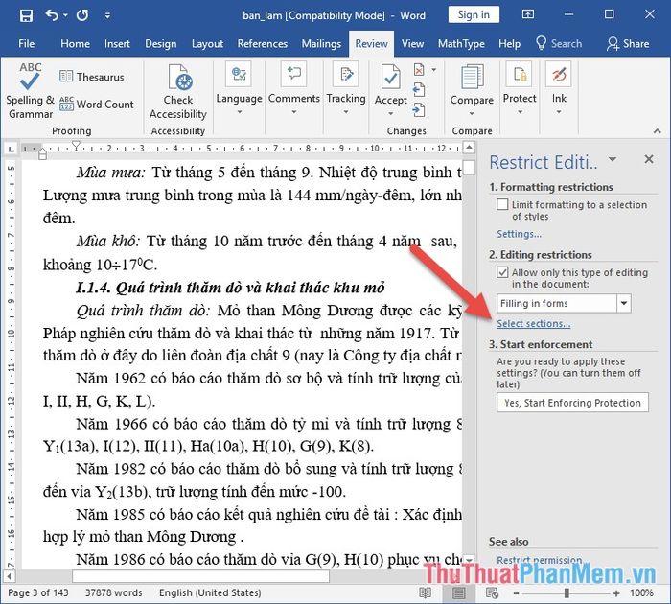The height and width of the screenshot is (604, 671).
Task: Click the Protect button
Action: 520,89
